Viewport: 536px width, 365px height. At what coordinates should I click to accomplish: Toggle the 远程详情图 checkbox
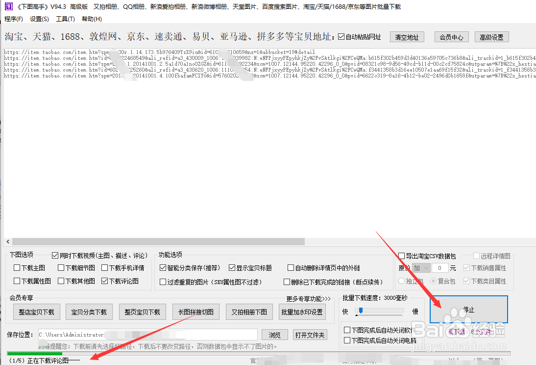point(476,256)
